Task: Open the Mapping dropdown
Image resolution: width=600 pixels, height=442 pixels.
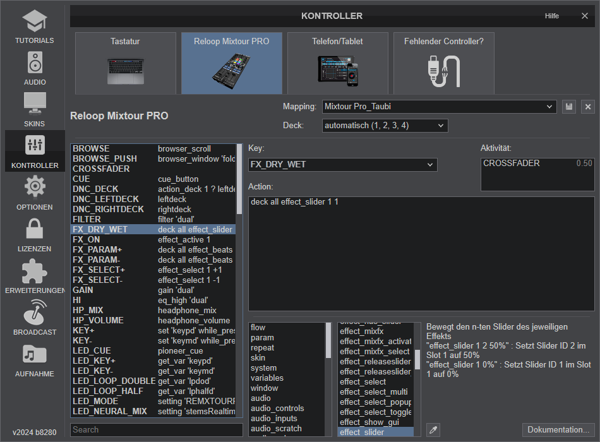Action: 440,107
